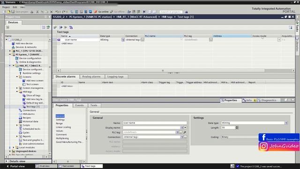Open the View menu
This screenshot has height=169, width=300.
(22, 7)
